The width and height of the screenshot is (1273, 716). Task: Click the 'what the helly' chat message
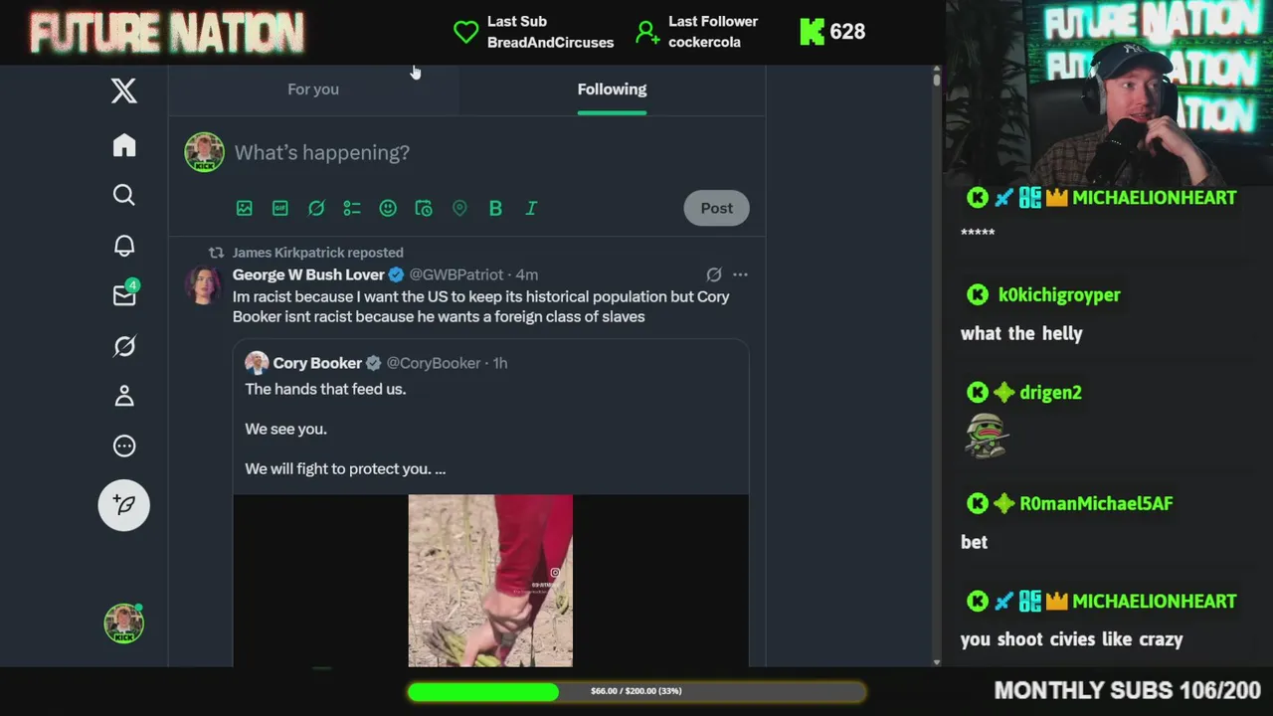pyautogui.click(x=1021, y=334)
